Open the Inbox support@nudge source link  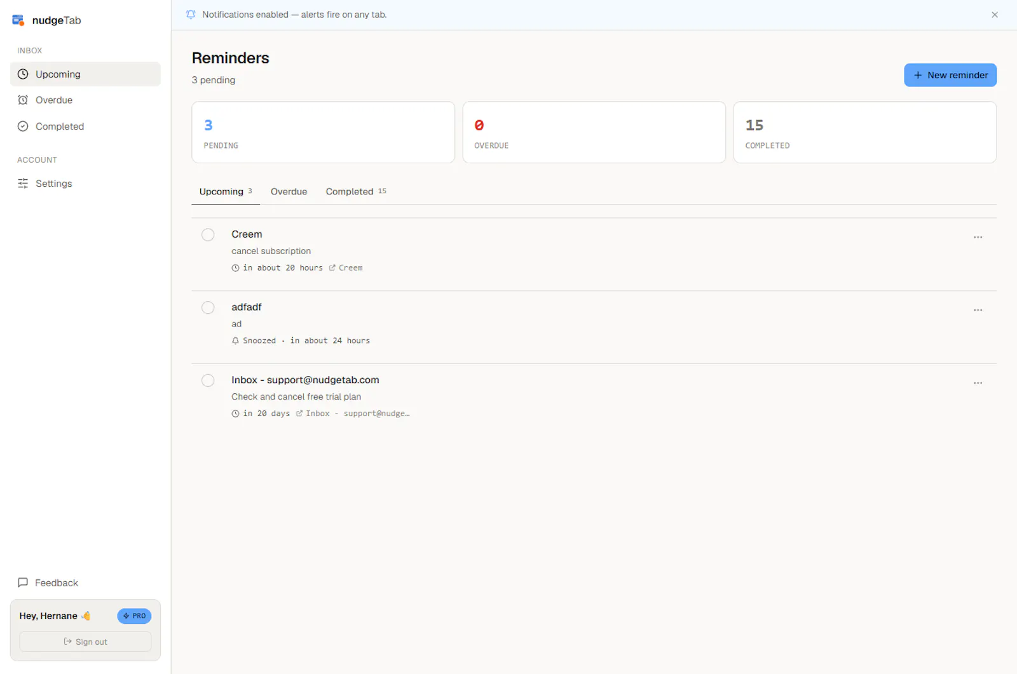pyautogui.click(x=353, y=414)
